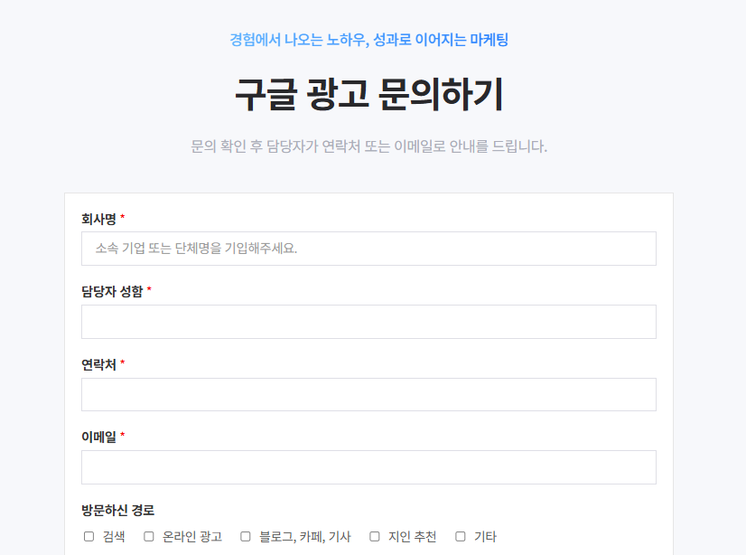Focus the 담당자 성함 text box
This screenshot has width=746, height=555.
coord(368,322)
